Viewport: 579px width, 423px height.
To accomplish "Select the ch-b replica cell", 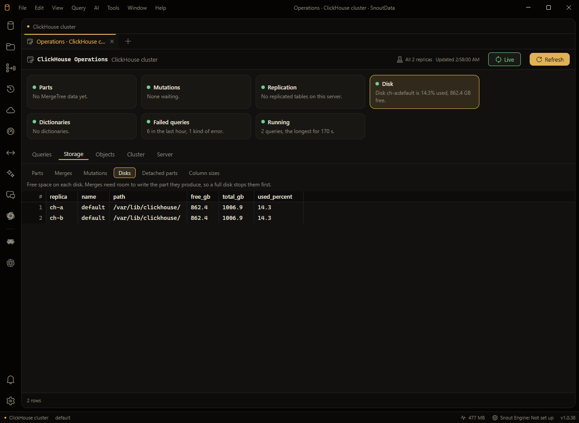I will tap(62, 218).
